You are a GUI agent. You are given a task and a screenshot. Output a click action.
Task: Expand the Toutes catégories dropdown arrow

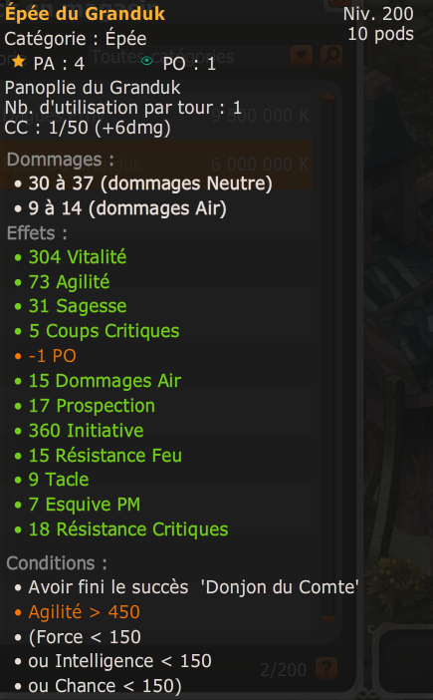tap(302, 56)
